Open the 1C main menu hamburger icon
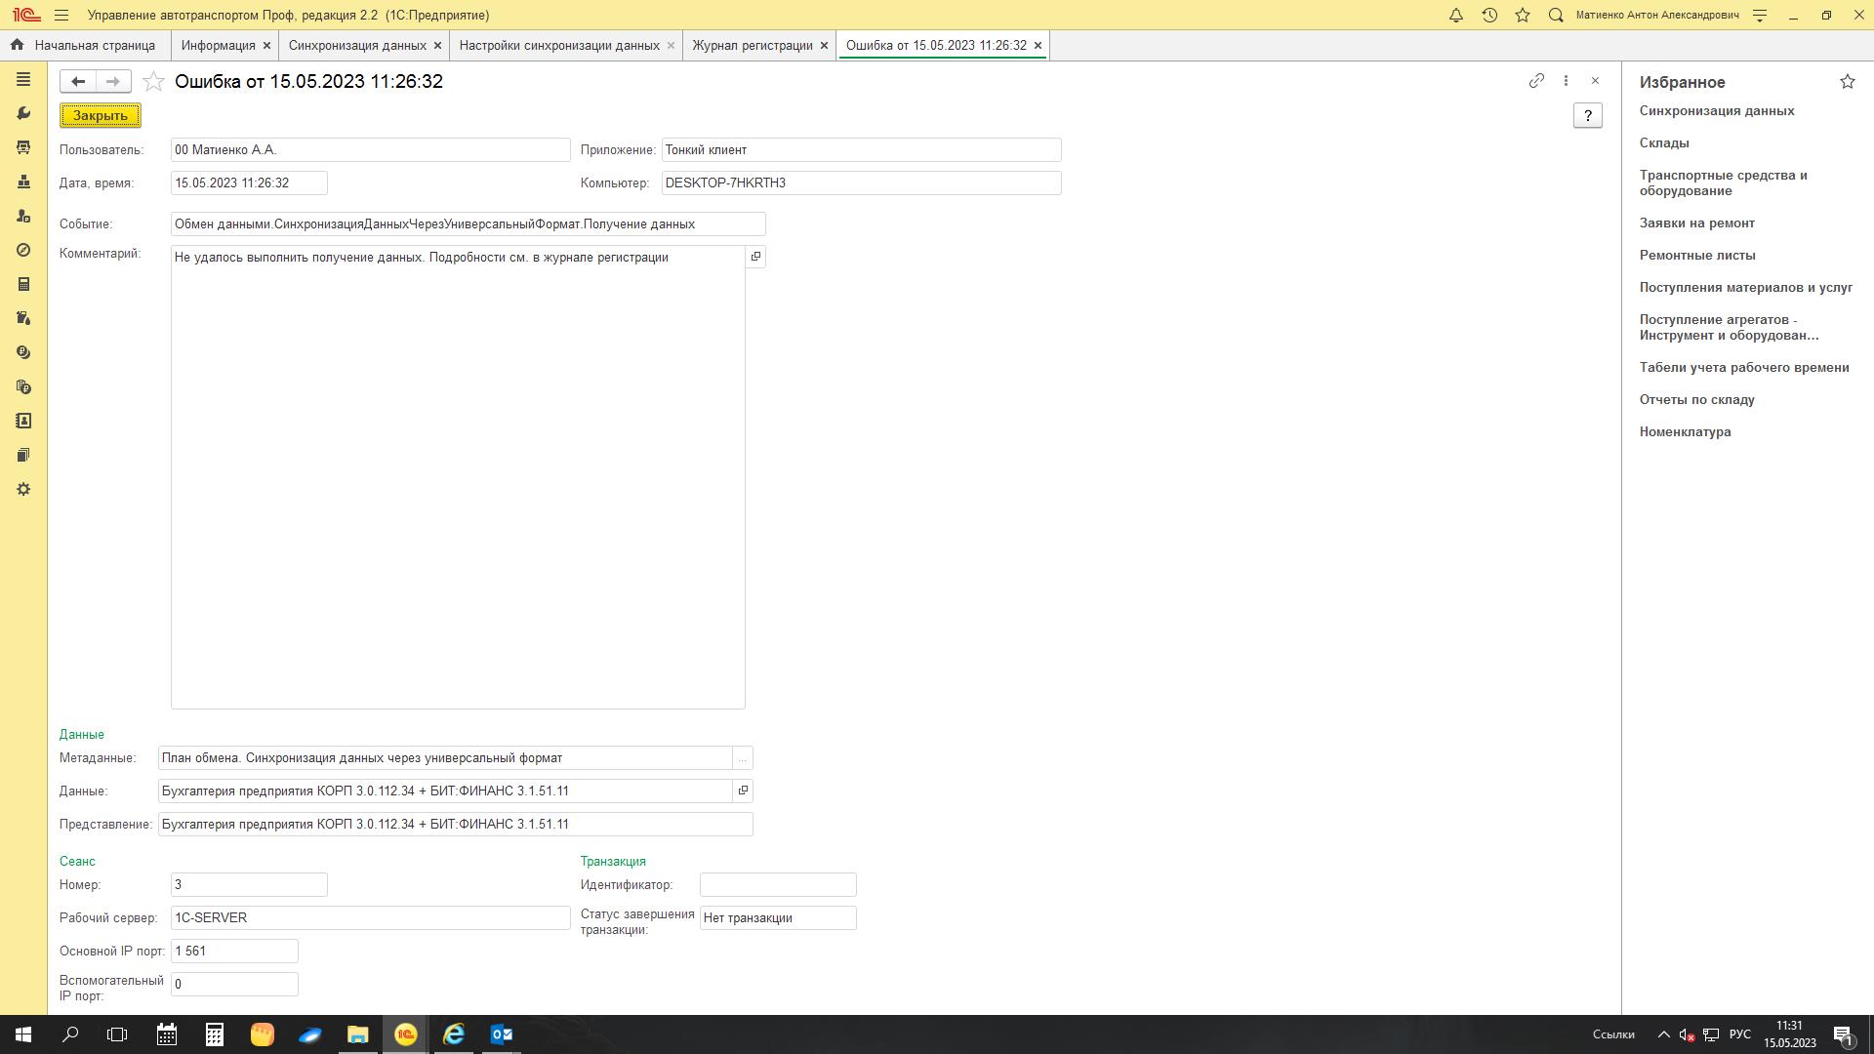Image resolution: width=1874 pixels, height=1054 pixels. 61,16
